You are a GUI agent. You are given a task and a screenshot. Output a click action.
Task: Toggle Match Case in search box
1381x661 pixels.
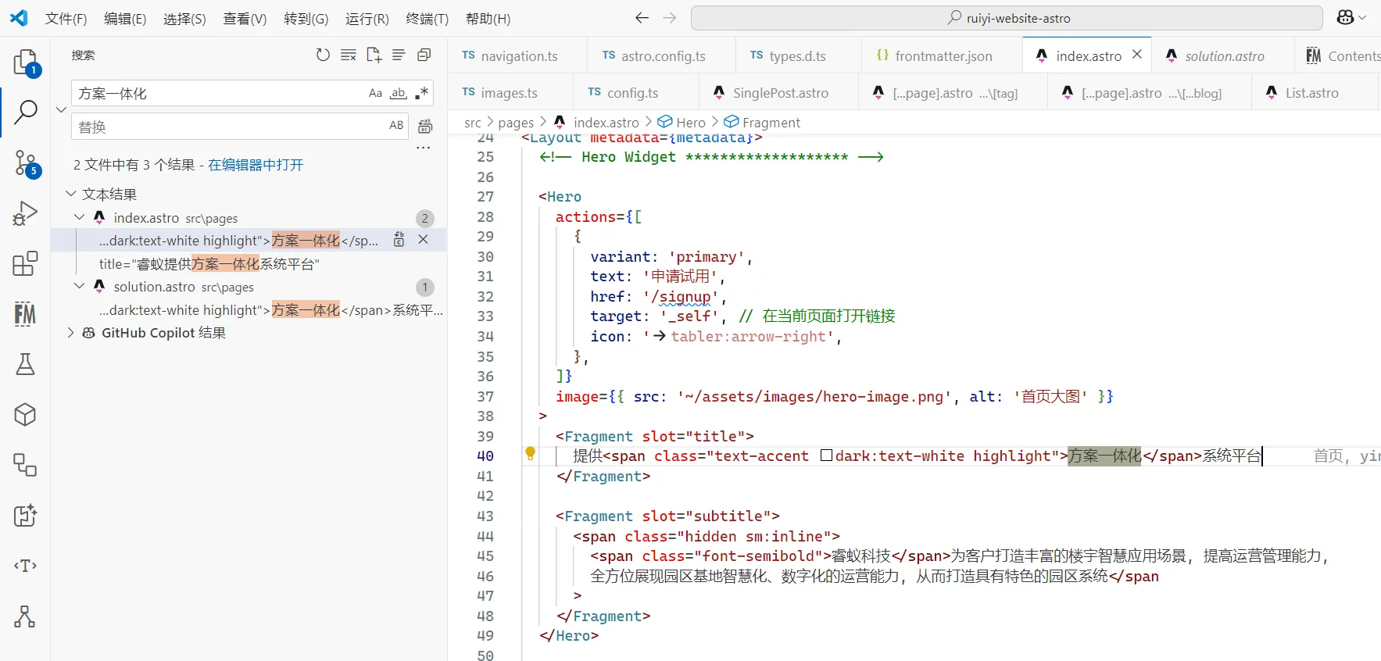click(x=376, y=93)
